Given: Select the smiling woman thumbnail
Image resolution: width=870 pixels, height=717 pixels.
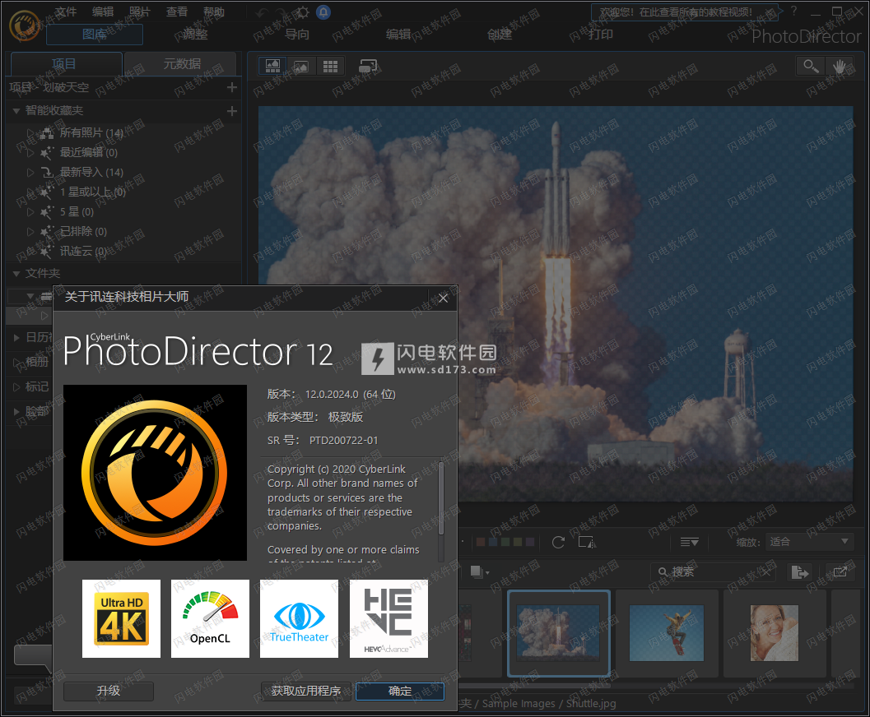Looking at the screenshot, I should point(775,633).
